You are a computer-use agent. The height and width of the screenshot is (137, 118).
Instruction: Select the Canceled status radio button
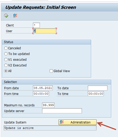(x=6, y=48)
